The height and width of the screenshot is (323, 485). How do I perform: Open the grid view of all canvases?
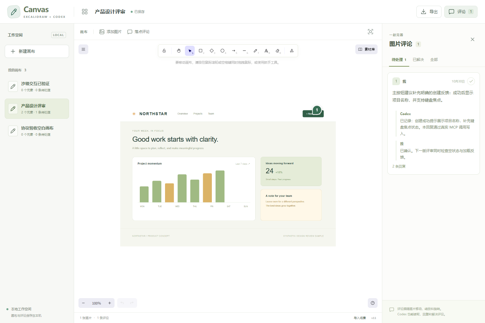85,12
